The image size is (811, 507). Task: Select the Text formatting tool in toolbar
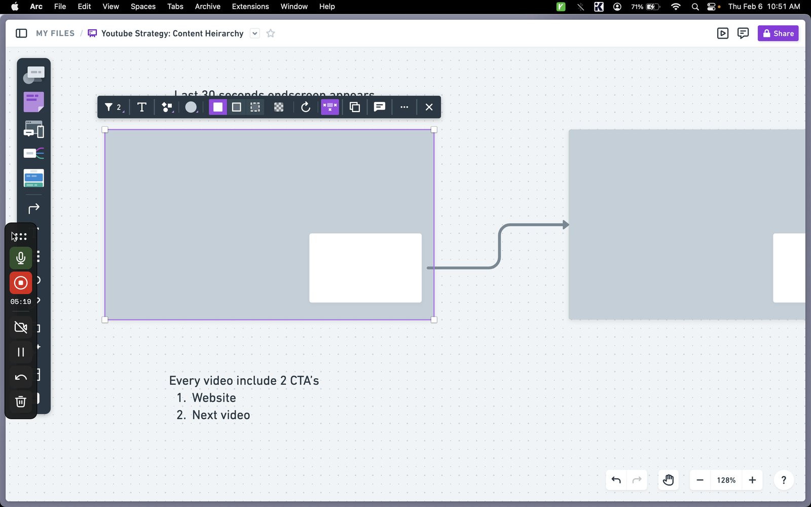click(142, 107)
